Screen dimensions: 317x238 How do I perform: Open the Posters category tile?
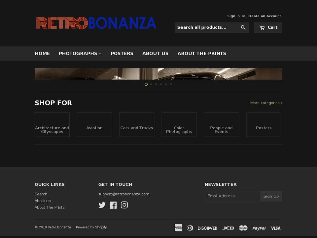coord(264,125)
